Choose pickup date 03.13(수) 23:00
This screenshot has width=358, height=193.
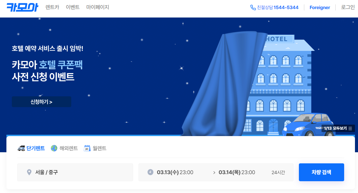tap(175, 172)
